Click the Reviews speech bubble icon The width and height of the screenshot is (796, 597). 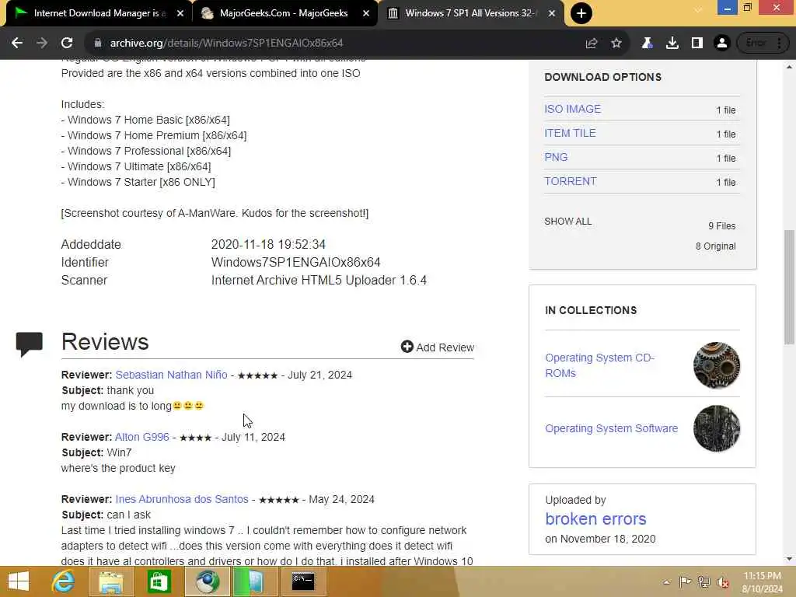tap(29, 344)
